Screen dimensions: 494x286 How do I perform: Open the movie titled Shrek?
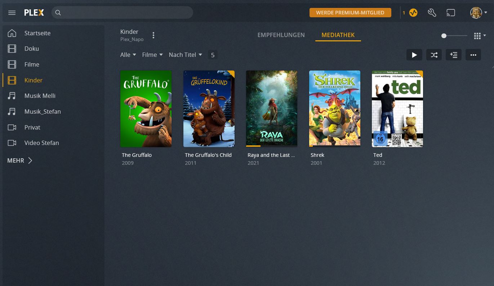tap(334, 108)
